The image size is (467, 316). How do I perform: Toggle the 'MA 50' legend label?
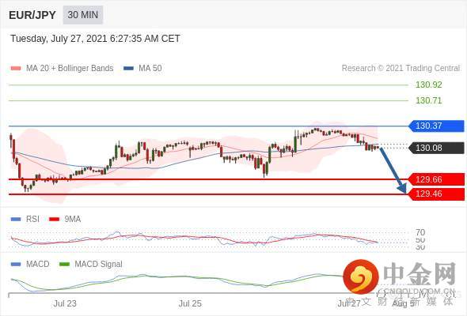point(150,68)
